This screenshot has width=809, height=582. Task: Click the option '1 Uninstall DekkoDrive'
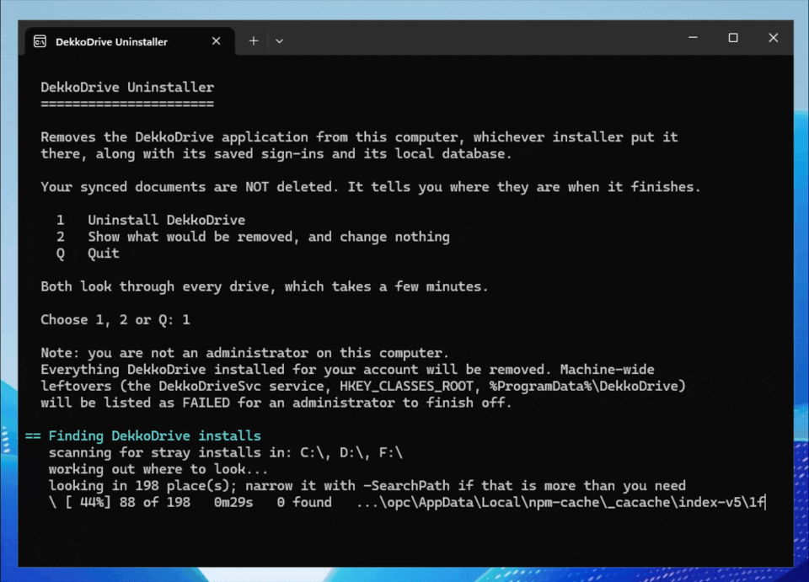[151, 220]
